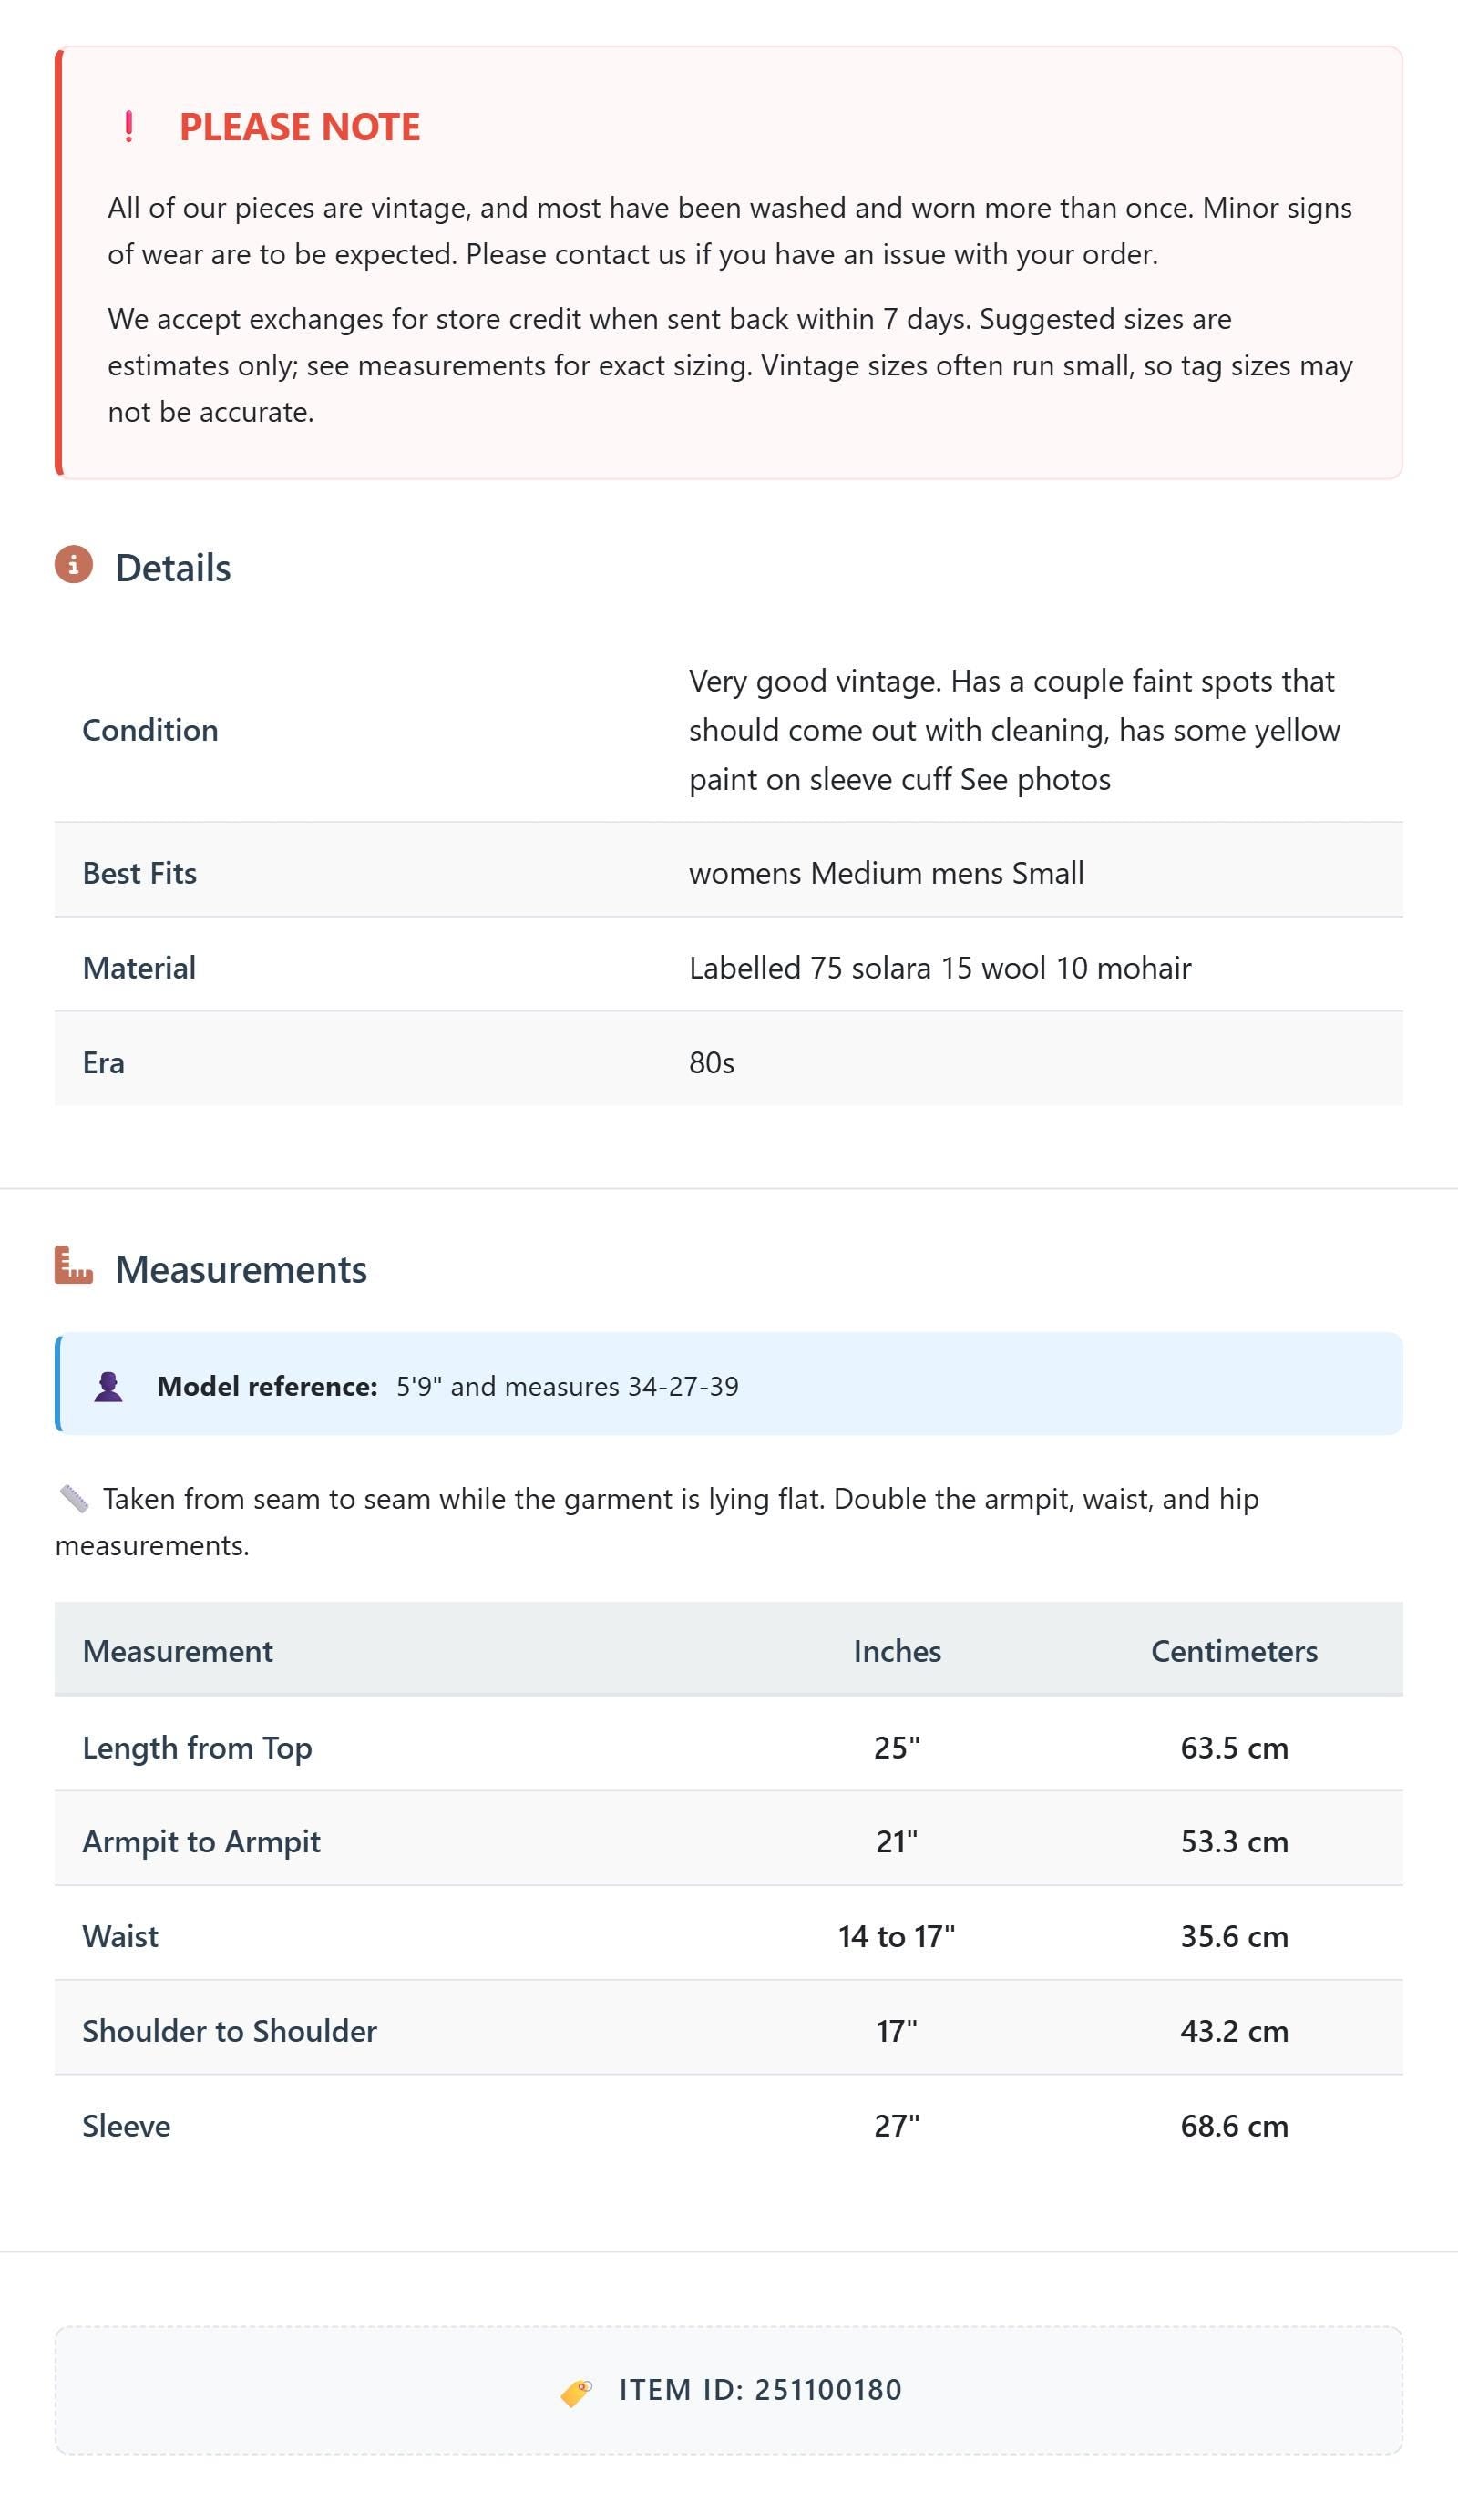This screenshot has width=1458, height=2502.
Task: Click the Model reference label
Action: [x=267, y=1386]
